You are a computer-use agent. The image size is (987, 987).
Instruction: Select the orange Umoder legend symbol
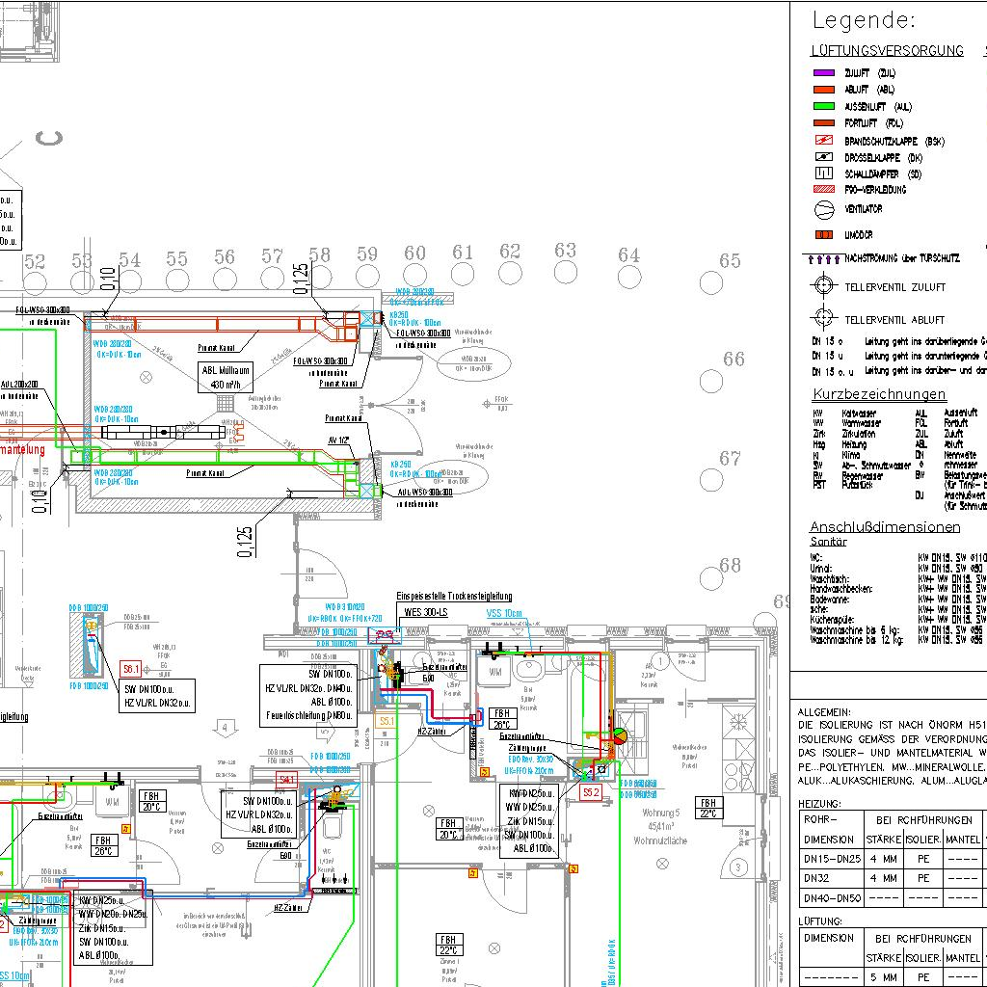pyautogui.click(x=823, y=234)
